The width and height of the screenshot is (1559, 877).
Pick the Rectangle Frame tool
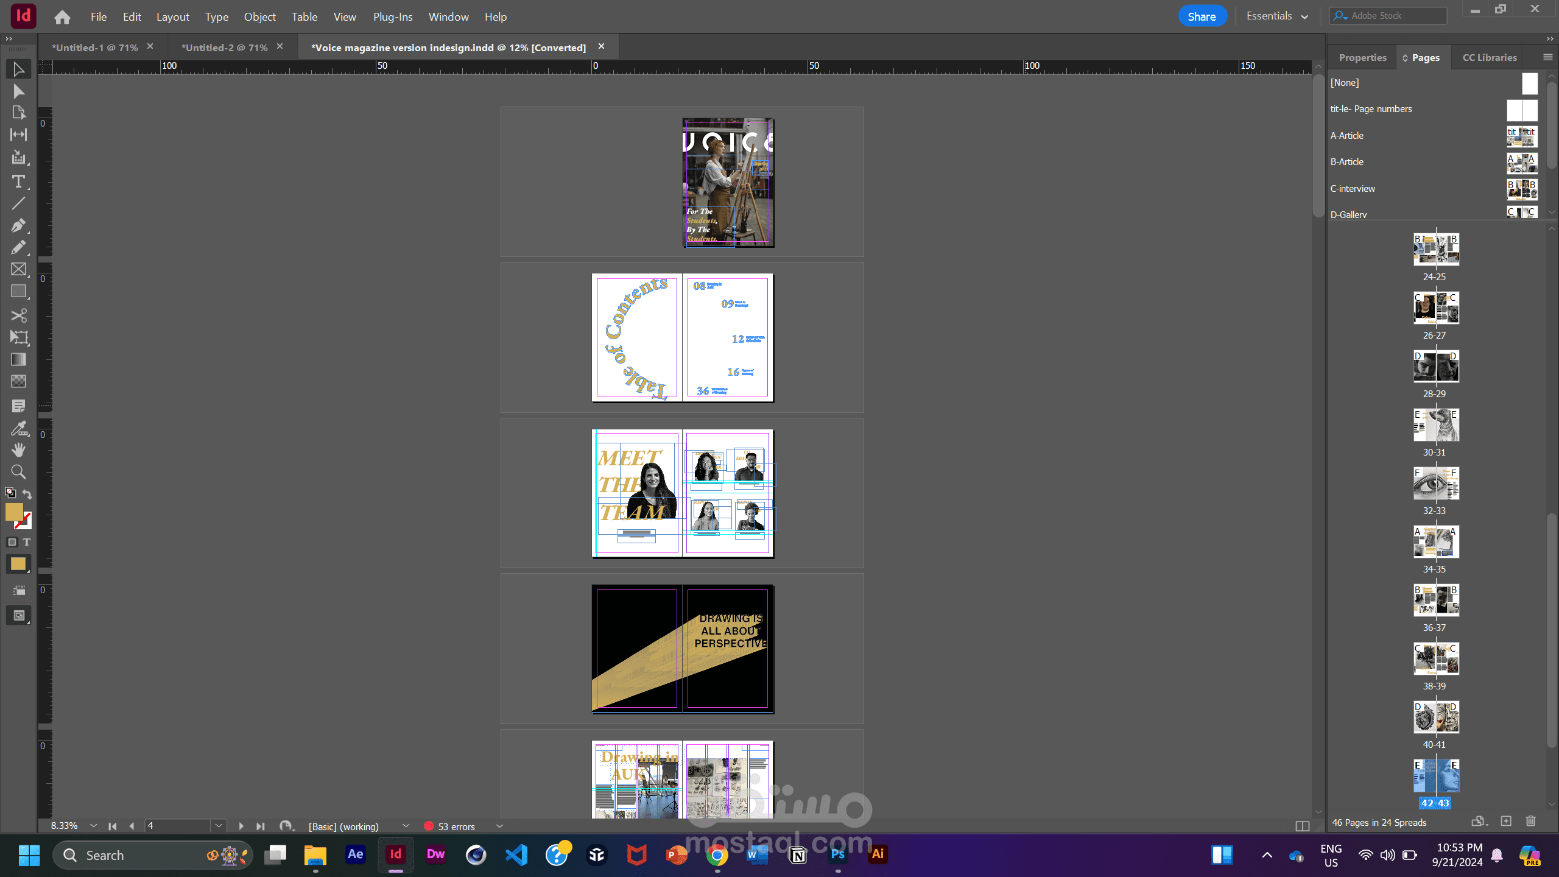(x=18, y=269)
